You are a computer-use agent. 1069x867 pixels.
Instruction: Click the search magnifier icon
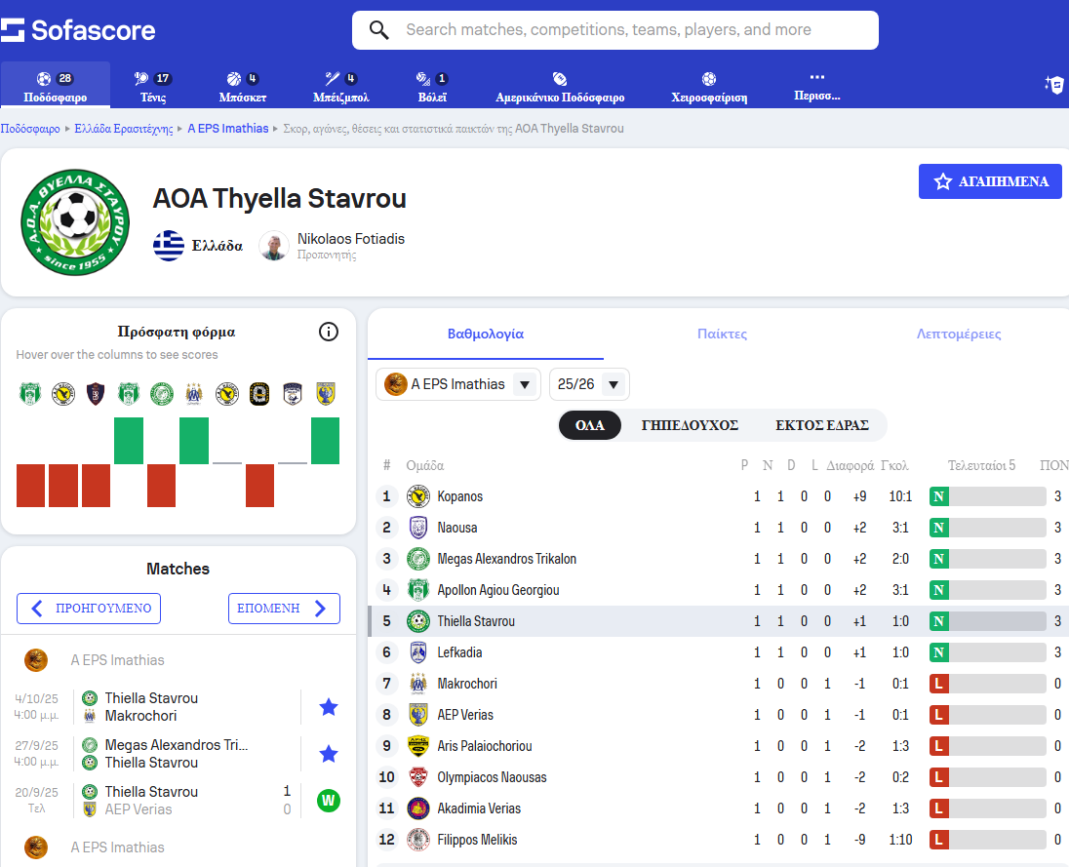coord(379,30)
